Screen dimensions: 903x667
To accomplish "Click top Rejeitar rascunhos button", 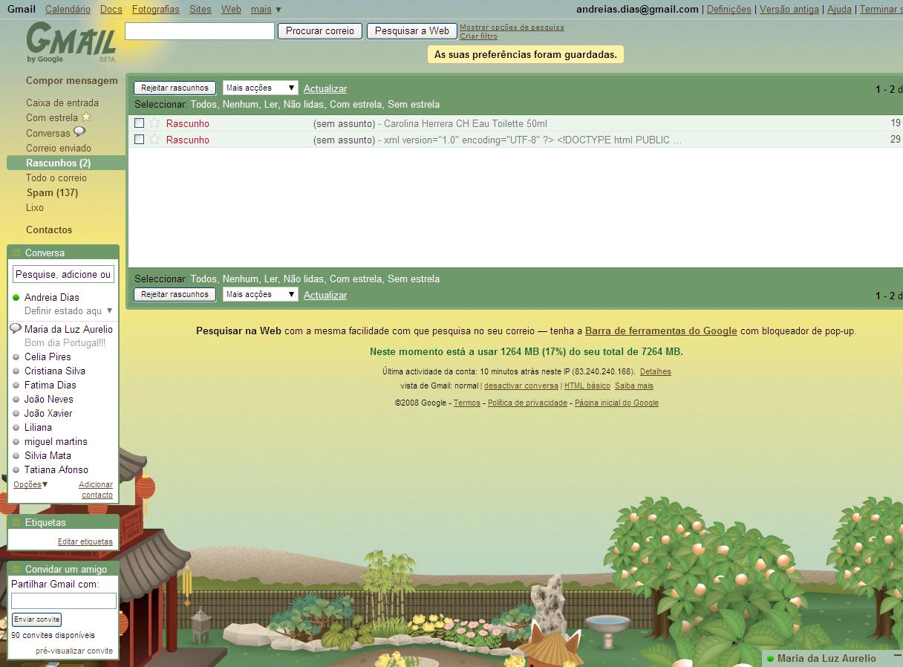I will [175, 88].
